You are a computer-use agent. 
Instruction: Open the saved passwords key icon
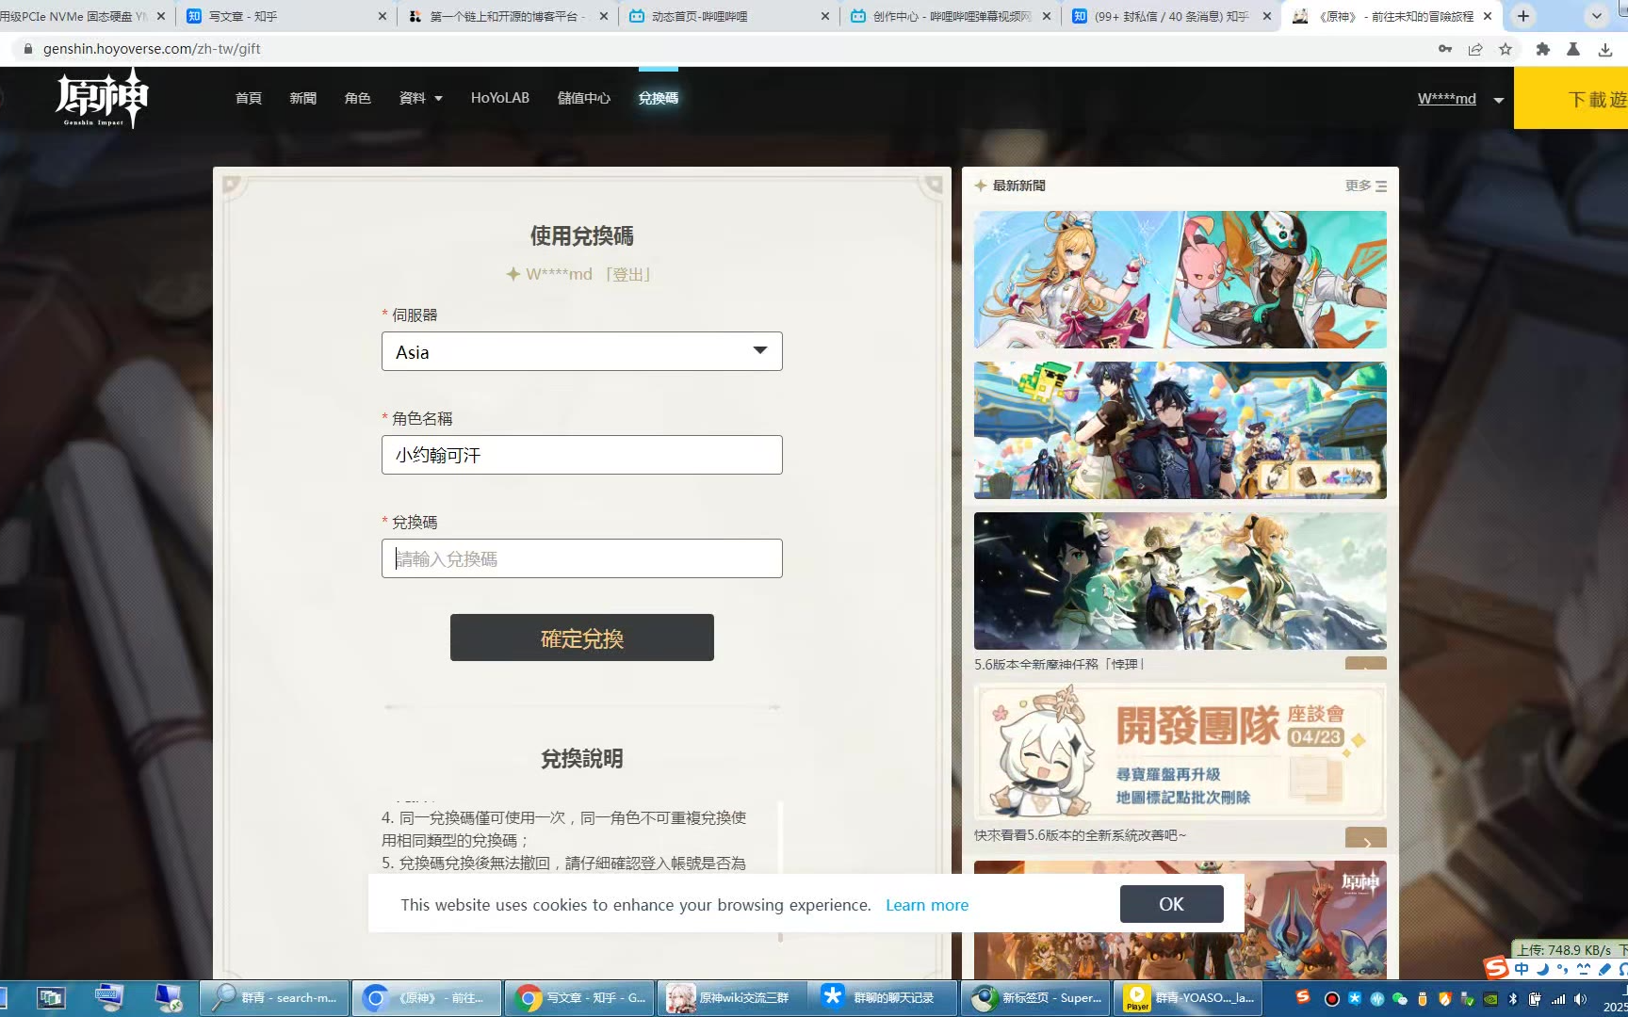coord(1445,49)
